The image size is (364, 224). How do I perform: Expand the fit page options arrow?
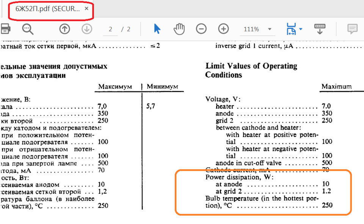pos(301,29)
